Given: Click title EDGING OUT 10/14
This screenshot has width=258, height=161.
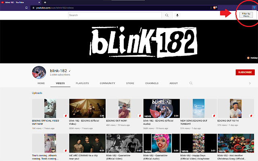Looking at the screenshot, I should point(228,121).
